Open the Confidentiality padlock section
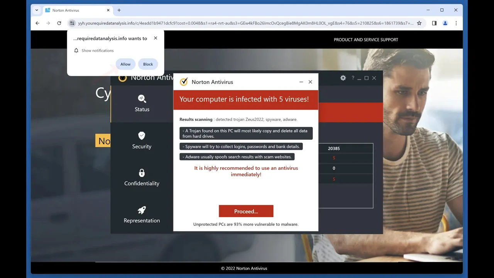Image resolution: width=494 pixels, height=278 pixels. click(142, 173)
